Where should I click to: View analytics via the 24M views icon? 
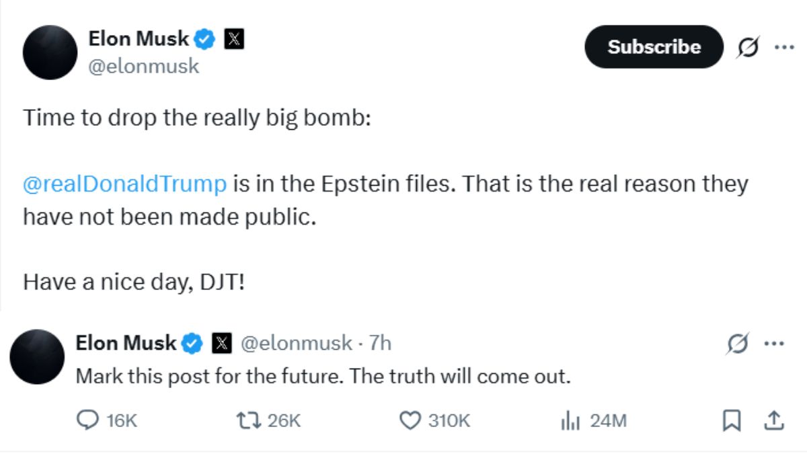click(x=571, y=420)
